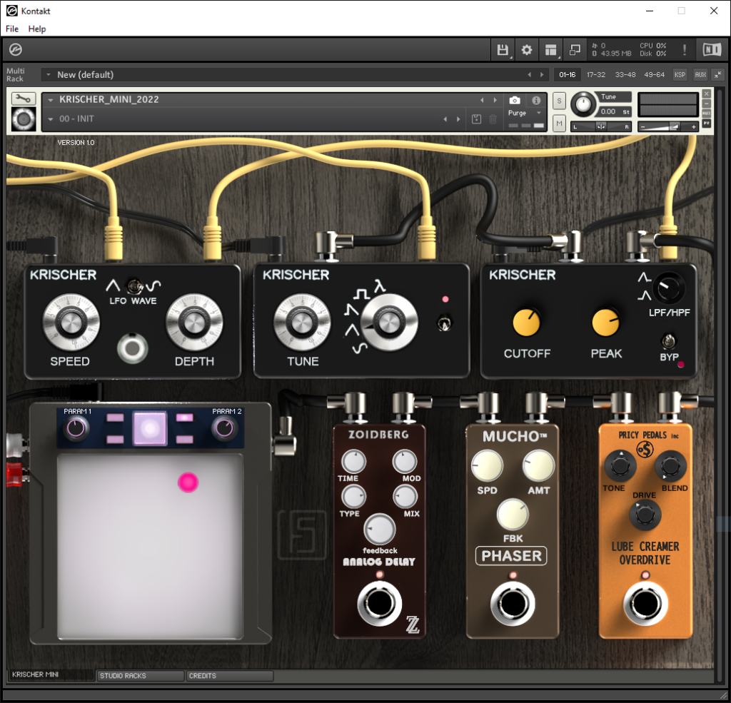
Task: Click the yellow CUTOFF knob
Action: point(526,322)
